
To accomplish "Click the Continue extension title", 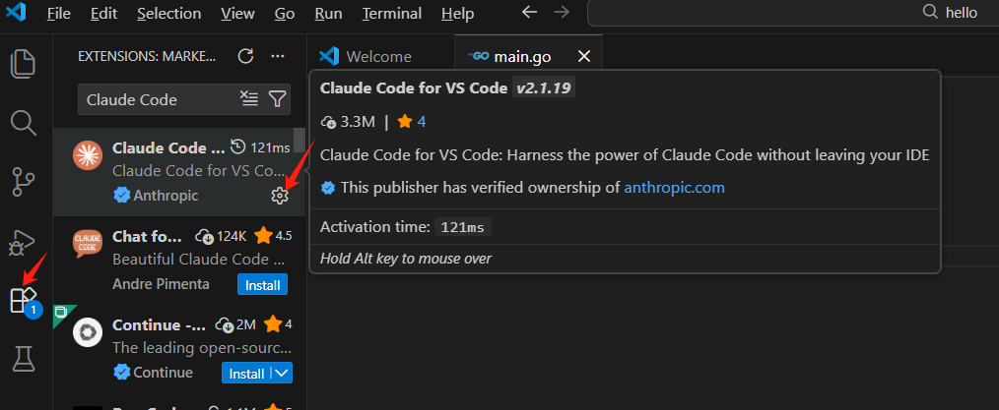I will [159, 324].
